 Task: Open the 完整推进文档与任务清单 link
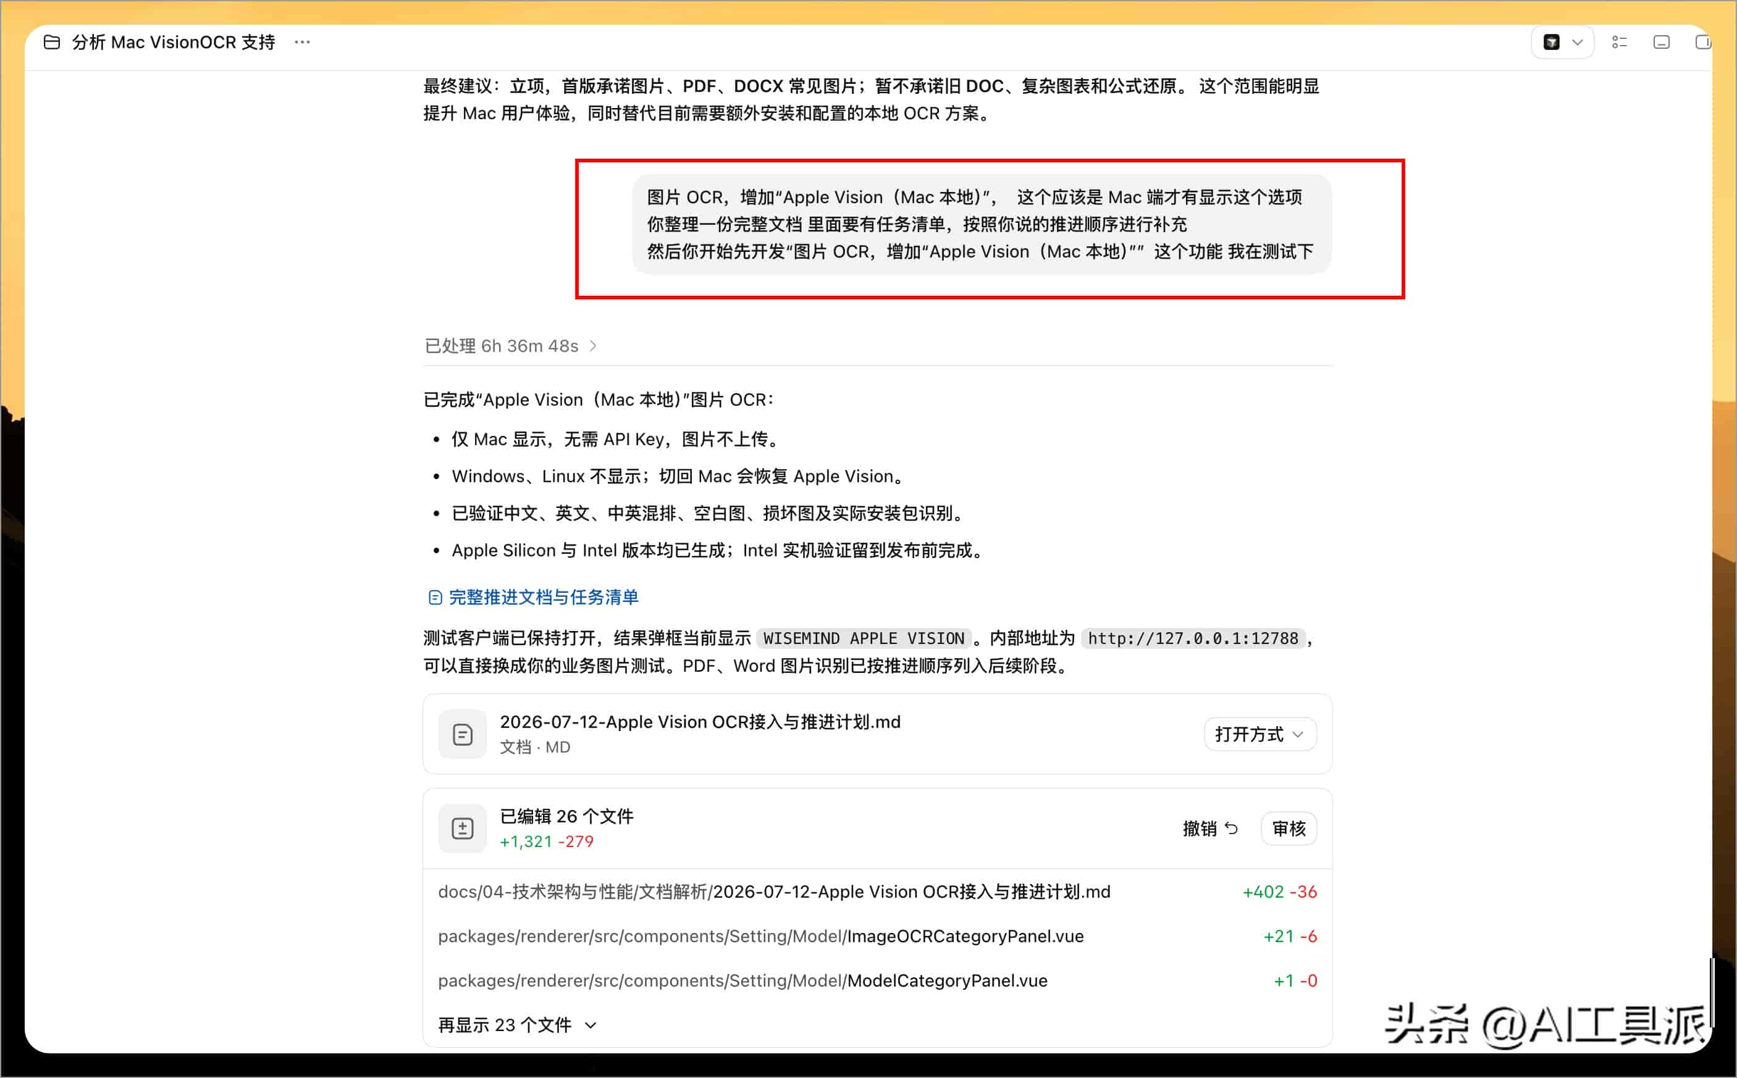544,597
